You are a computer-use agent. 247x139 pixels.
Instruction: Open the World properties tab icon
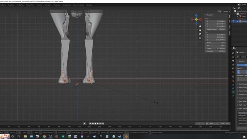[x=233, y=72]
